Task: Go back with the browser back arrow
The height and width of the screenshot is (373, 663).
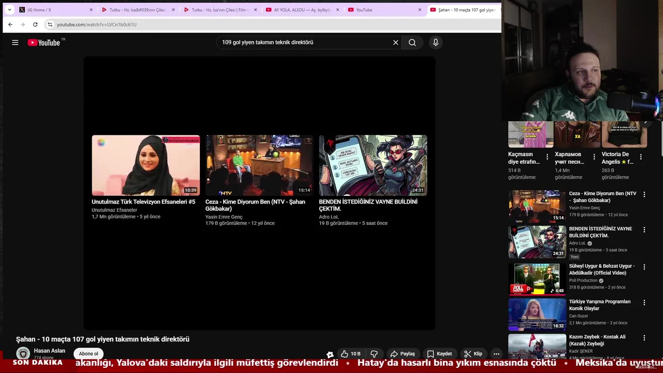Action: [10, 24]
